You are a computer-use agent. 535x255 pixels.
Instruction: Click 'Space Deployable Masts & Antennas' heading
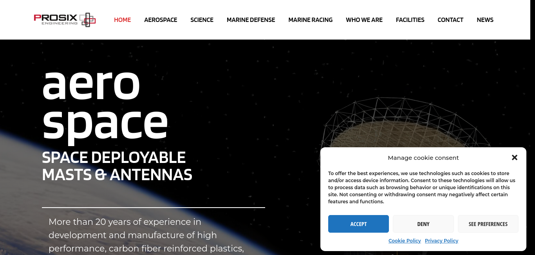click(x=117, y=166)
